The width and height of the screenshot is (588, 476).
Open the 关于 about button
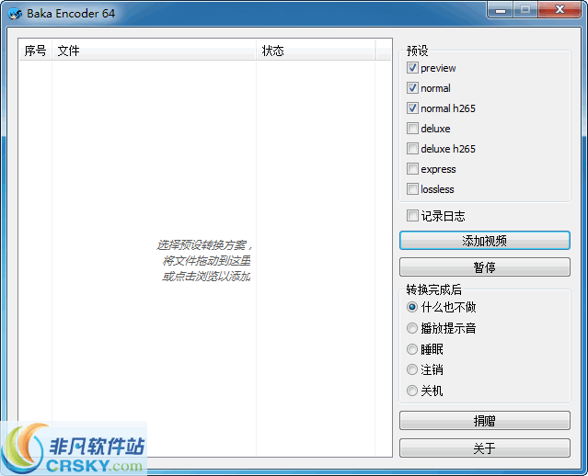pyautogui.click(x=485, y=448)
